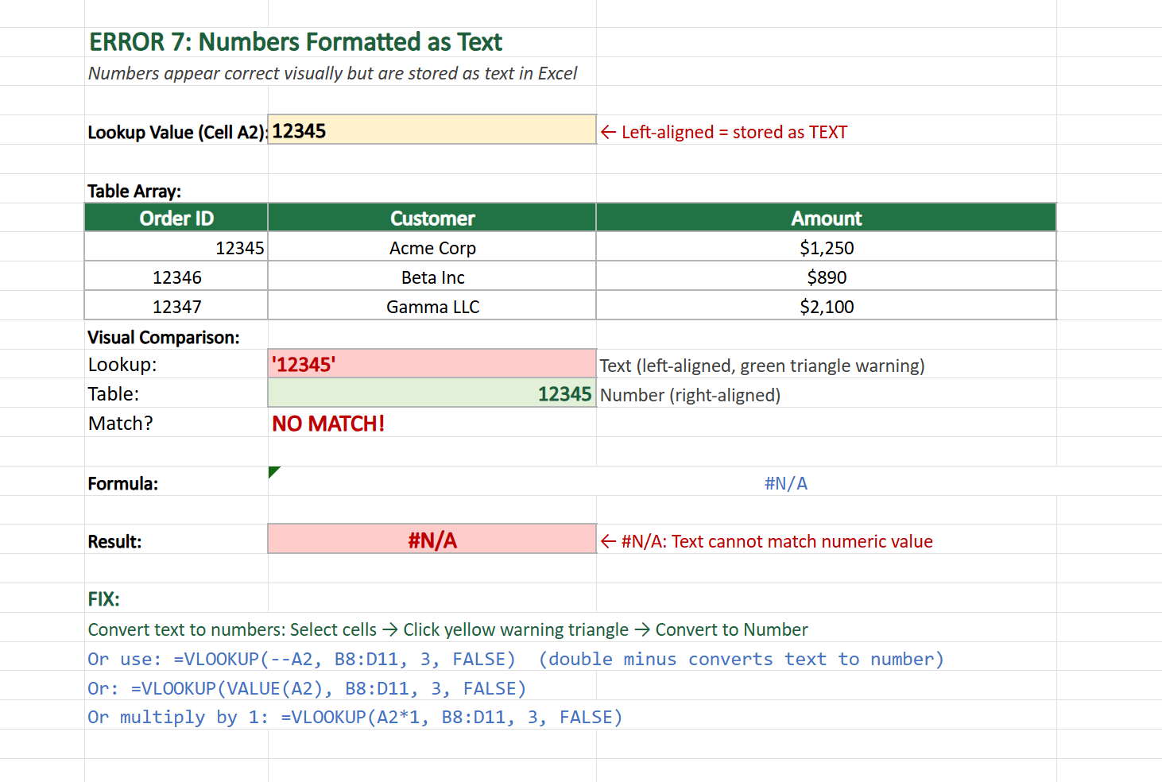The image size is (1162, 782).
Task: Click the double minus VLOOKUP(--A2 formula line
Action: tap(516, 659)
